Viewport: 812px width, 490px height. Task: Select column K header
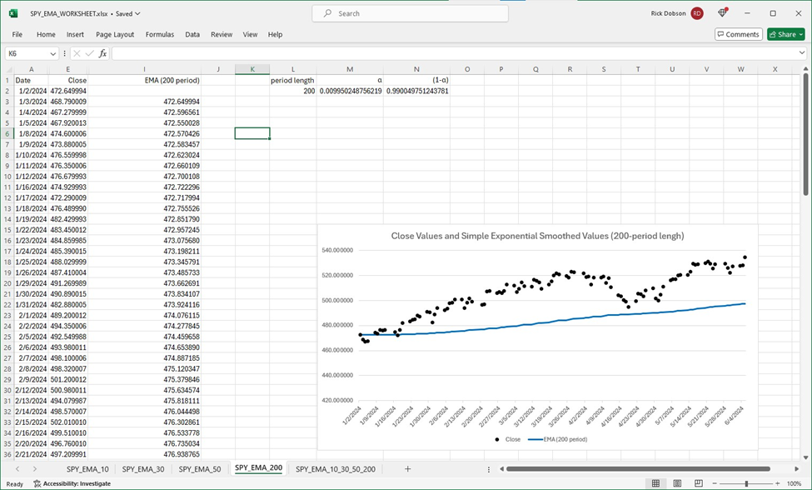pyautogui.click(x=252, y=69)
